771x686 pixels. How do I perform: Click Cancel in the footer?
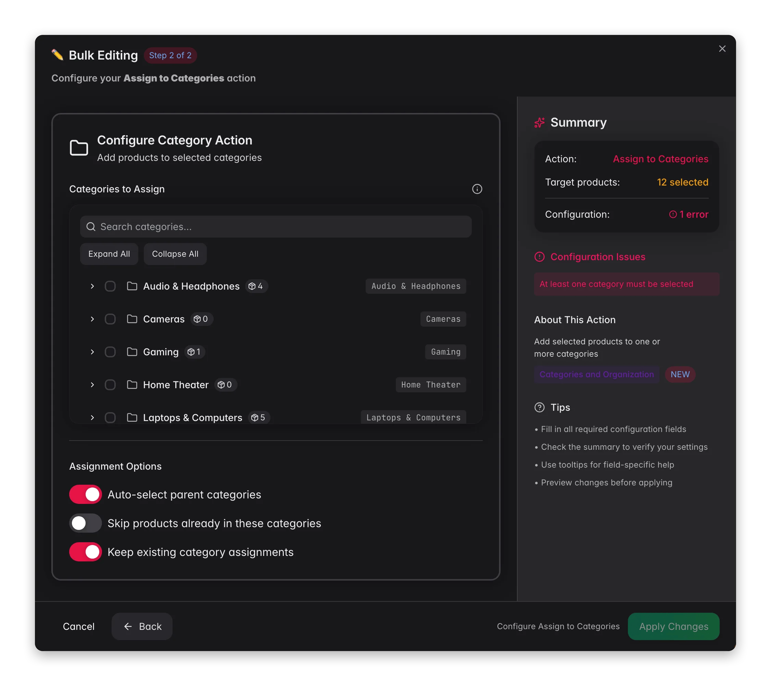pyautogui.click(x=78, y=626)
